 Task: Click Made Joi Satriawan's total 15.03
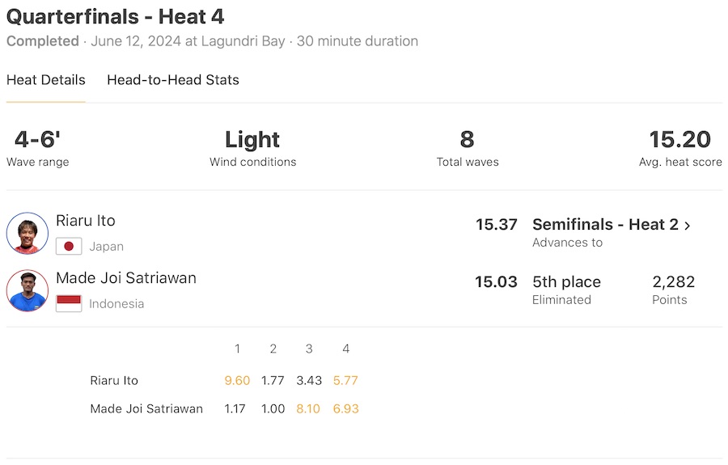[496, 282]
